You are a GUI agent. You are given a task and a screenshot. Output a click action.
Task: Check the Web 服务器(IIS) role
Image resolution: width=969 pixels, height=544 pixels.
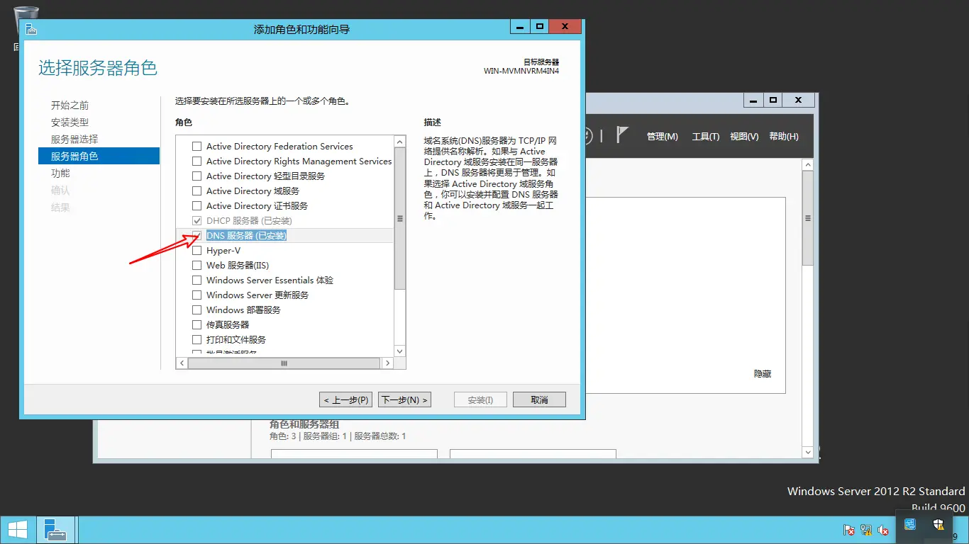(197, 266)
